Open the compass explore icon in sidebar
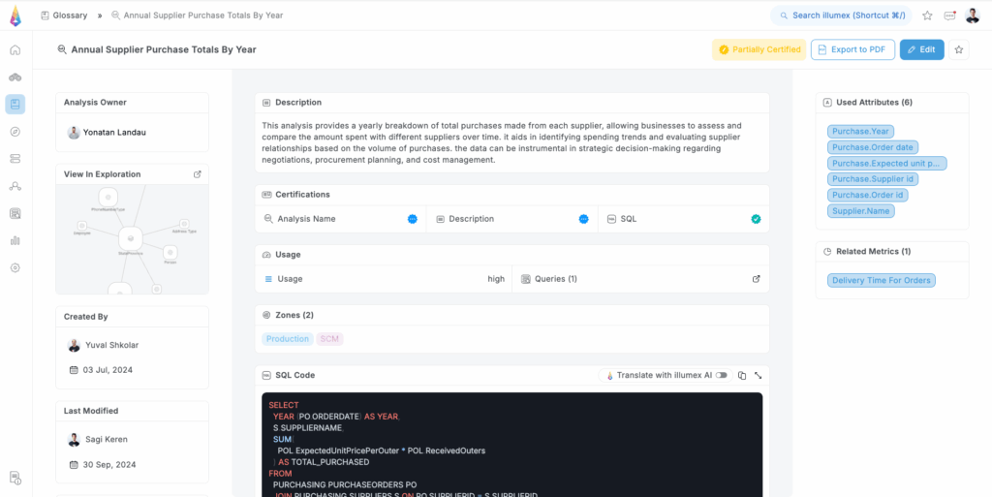The image size is (992, 497). 15,131
